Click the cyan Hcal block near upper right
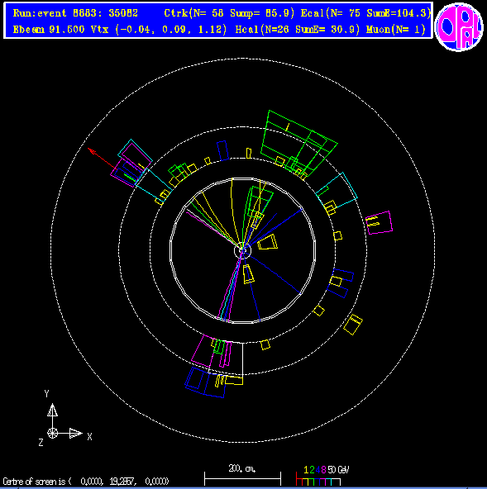The width and height of the screenshot is (487, 489). [x=337, y=190]
